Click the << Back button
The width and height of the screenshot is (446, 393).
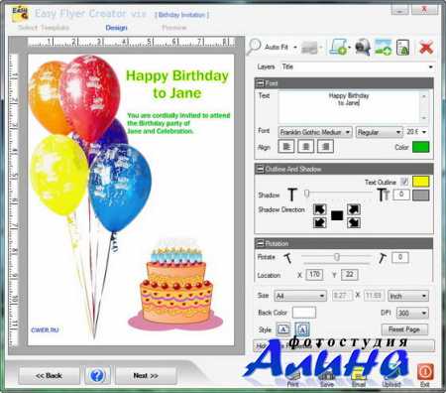(49, 376)
